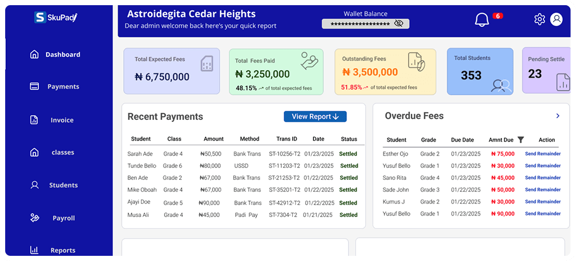Click the Due Date column header
The width and height of the screenshot is (576, 261).
tap(463, 140)
